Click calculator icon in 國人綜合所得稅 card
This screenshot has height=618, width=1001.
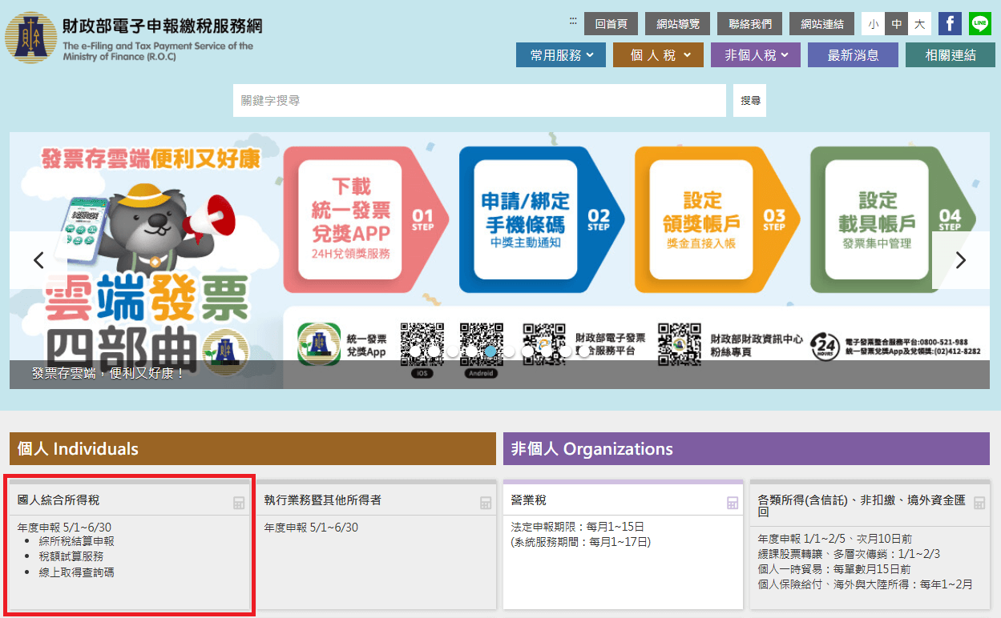click(x=239, y=503)
